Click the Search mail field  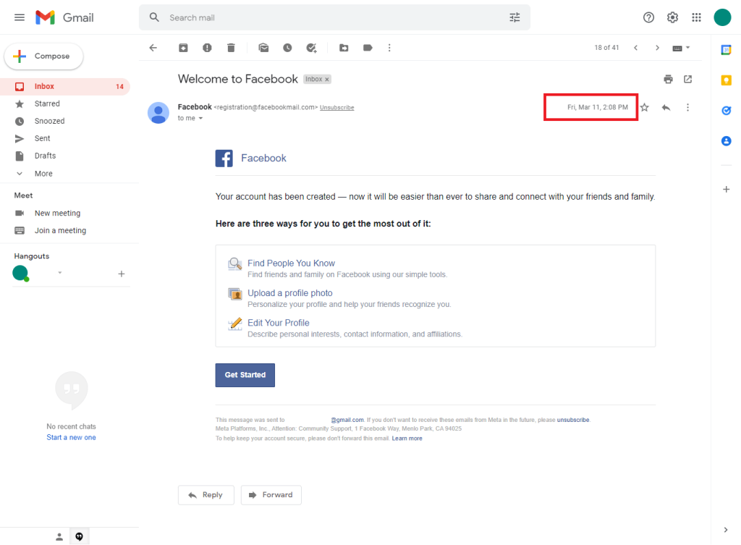[x=334, y=17]
